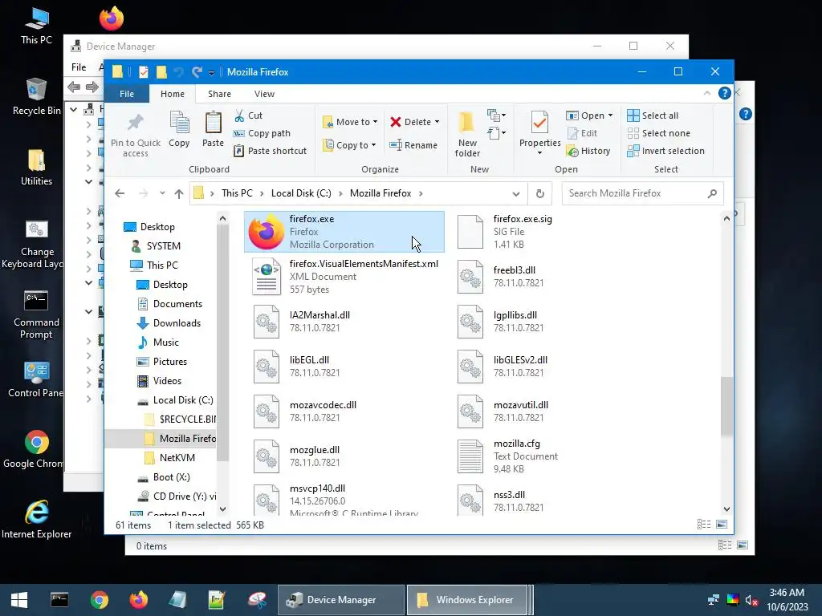Open recent locations dropdown arrow
This screenshot has height=616, width=822.
click(162, 193)
